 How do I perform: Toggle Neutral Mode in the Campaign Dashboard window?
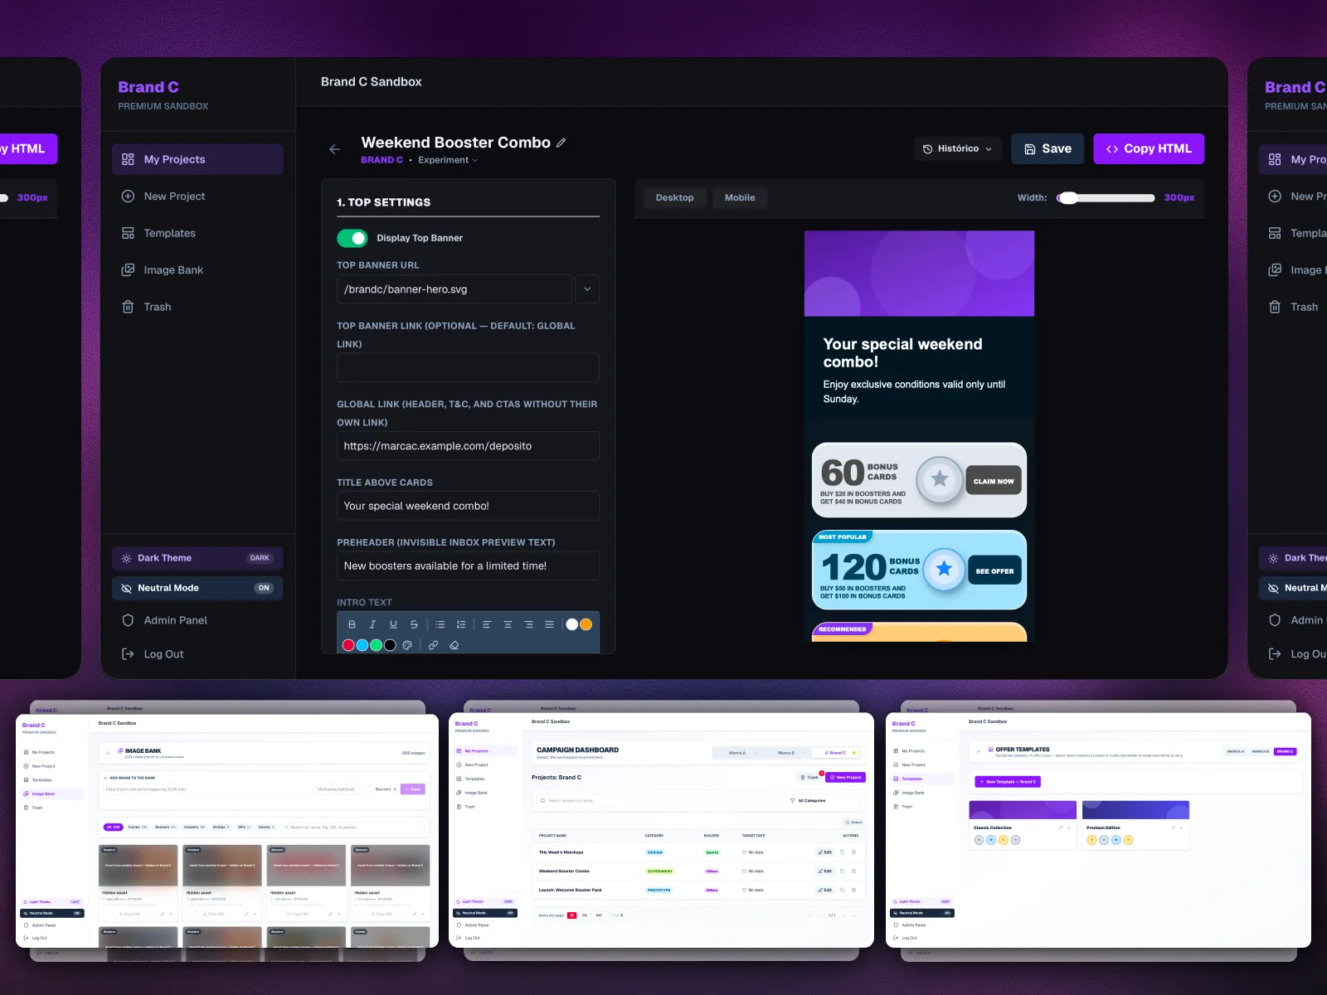point(485,913)
